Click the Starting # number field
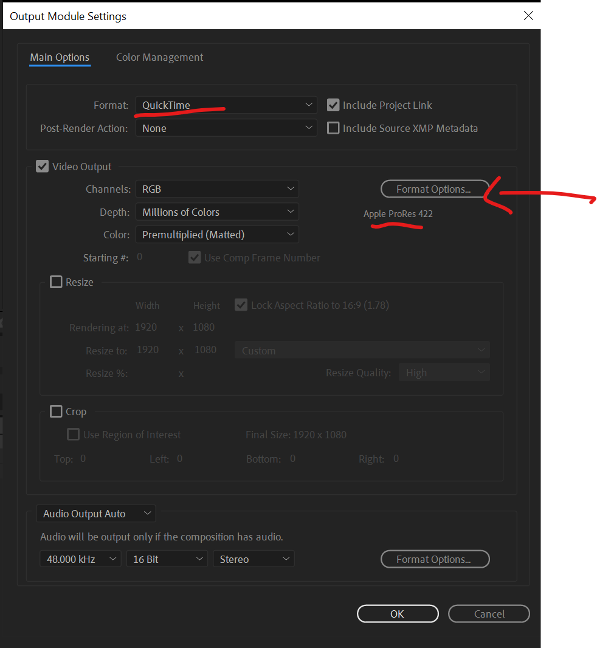This screenshot has width=597, height=648. coord(140,257)
